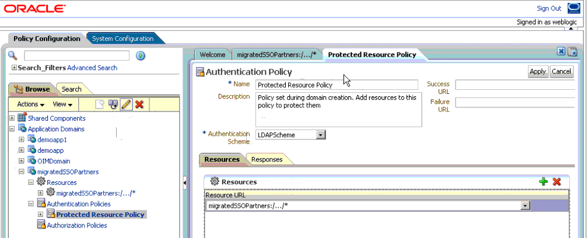The width and height of the screenshot is (588, 238).
Task: Click the Authorization Policies lock icon
Action: pos(41,225)
